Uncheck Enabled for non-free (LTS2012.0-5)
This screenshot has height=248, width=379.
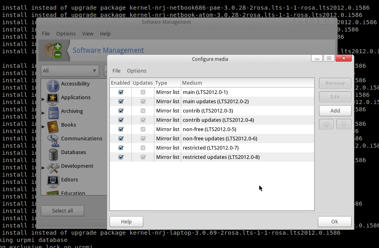coord(121,129)
